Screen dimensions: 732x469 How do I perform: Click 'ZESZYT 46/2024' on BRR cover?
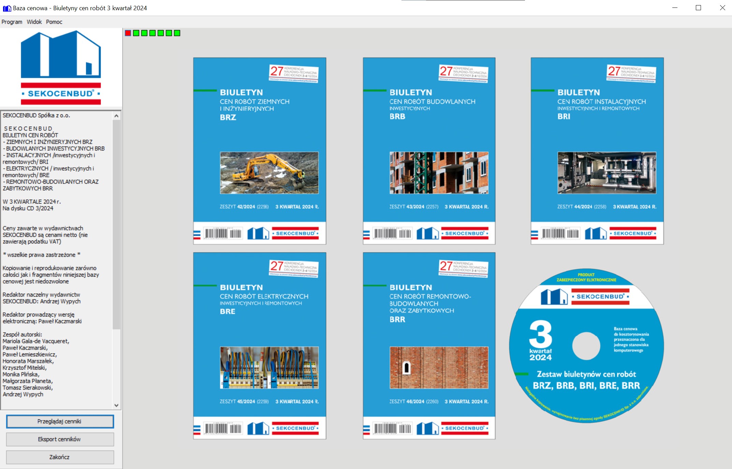click(407, 402)
